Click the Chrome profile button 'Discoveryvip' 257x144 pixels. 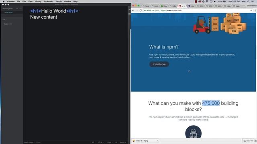[252, 6]
